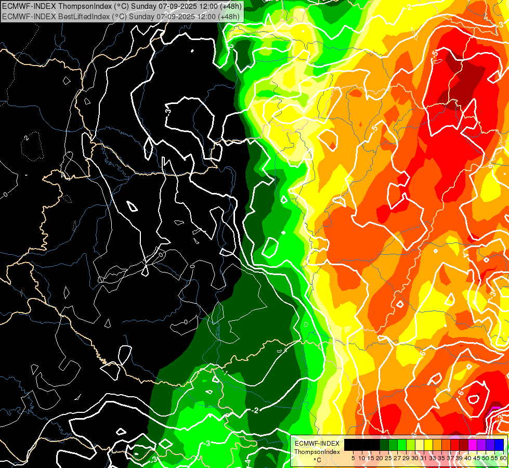This screenshot has height=468, width=509.
Task: Select the dark orange 35-37 legend swatch
Action: (x=446, y=445)
